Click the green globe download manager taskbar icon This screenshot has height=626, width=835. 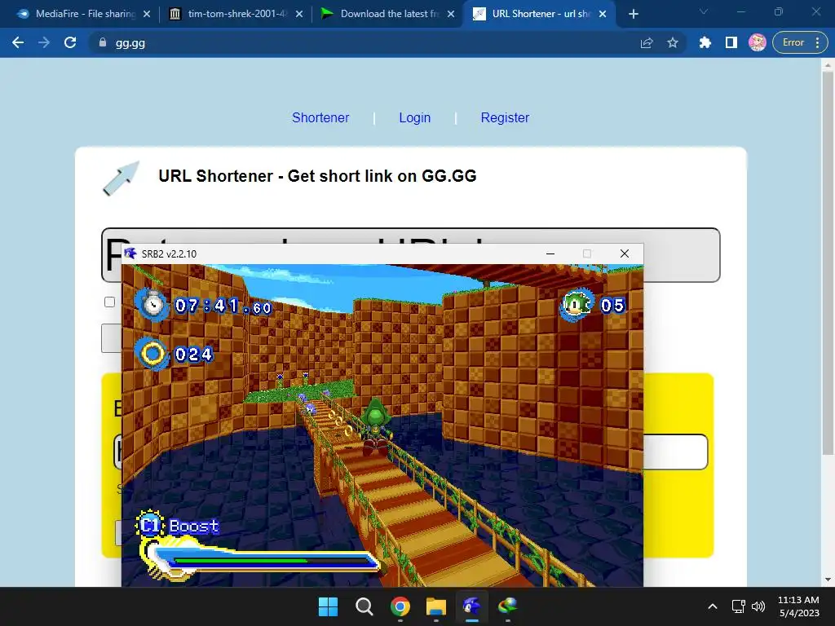point(507,606)
